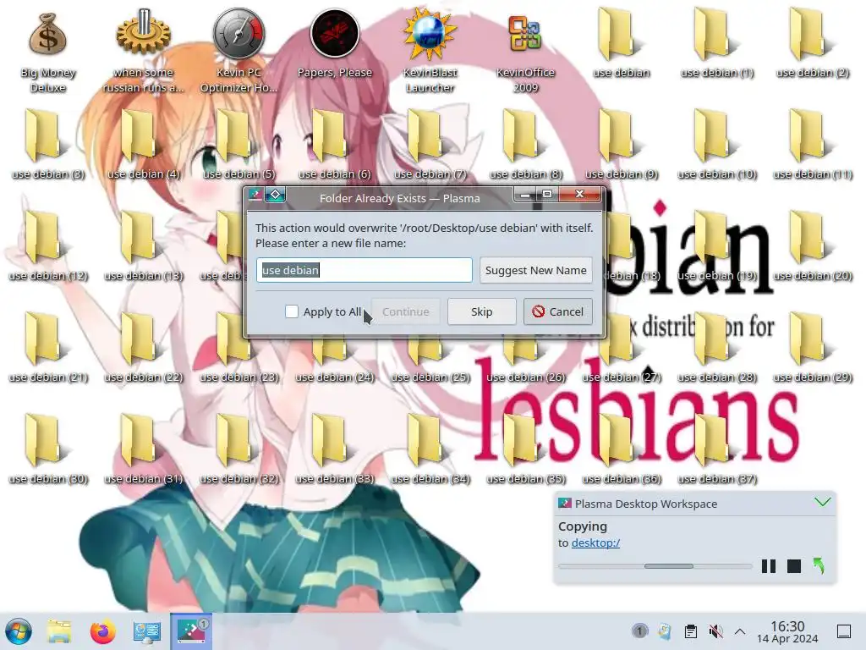
Task: Unmute audio via the volume tray icon
Action: point(715,631)
